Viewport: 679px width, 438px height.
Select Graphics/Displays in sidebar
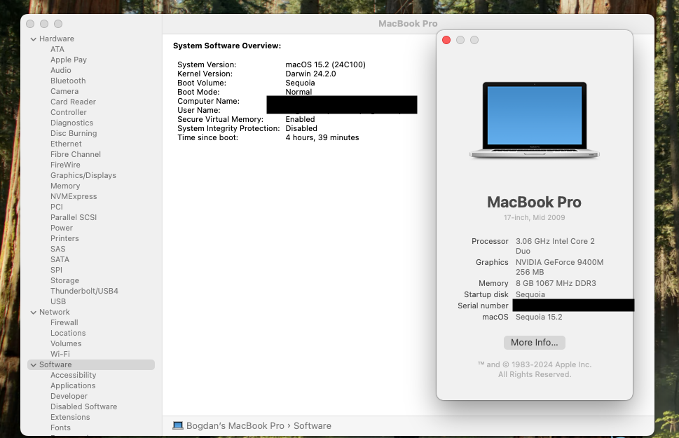click(83, 175)
